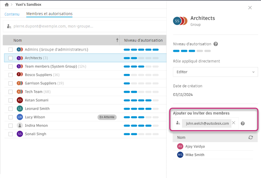The width and height of the screenshot is (261, 178).
Task: Tick the Lucy Wilson checkbox
Action: coord(11,117)
